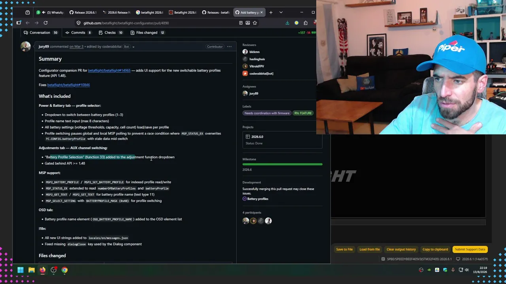Close the 'Add battery p...' tab

(261, 12)
